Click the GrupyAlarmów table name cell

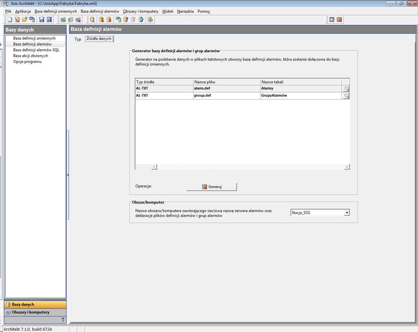click(301, 96)
